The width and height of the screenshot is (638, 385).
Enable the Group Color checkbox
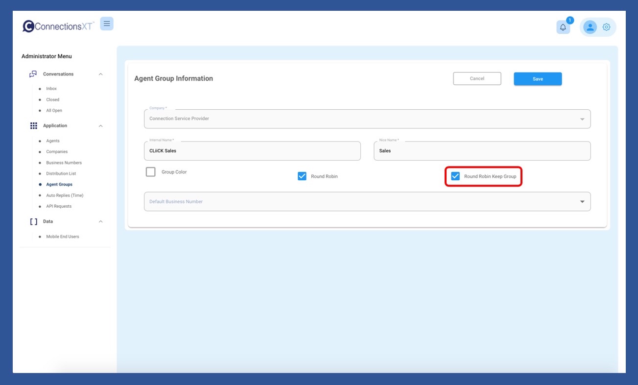point(151,172)
